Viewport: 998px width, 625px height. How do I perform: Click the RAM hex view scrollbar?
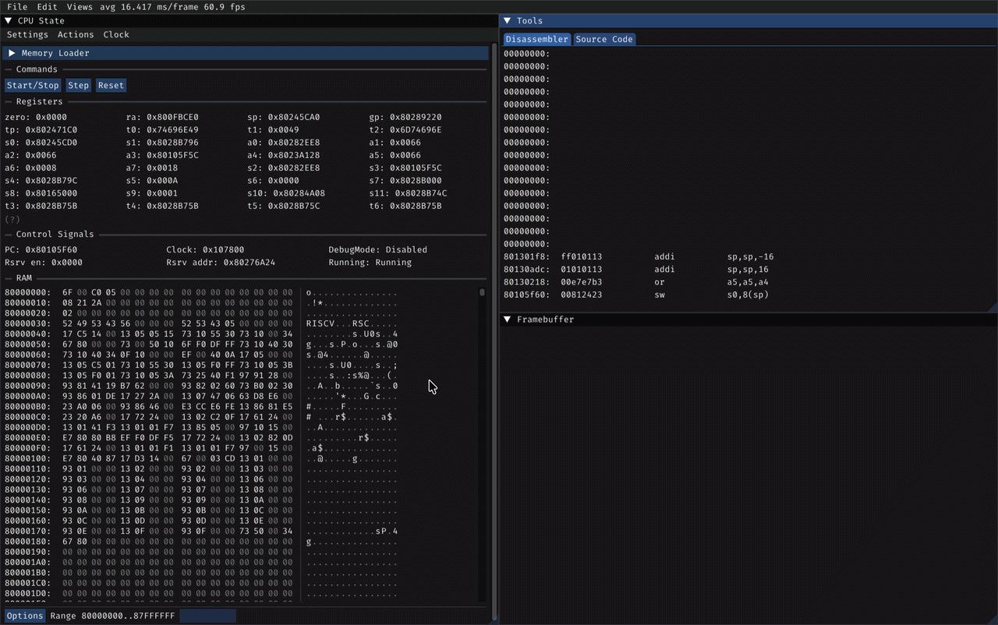482,293
